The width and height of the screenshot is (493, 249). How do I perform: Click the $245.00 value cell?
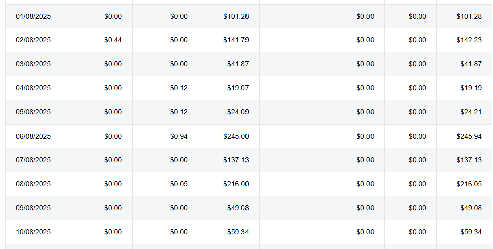point(236,136)
